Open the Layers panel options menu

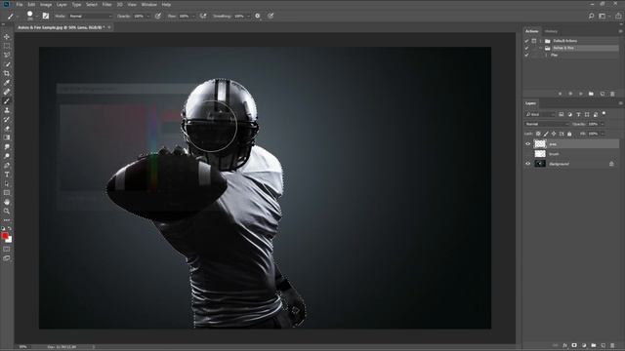[x=620, y=103]
